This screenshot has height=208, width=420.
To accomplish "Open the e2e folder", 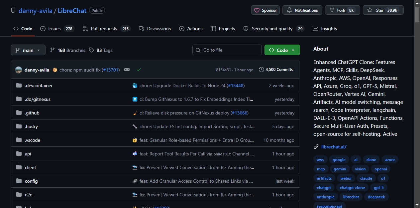I will (29, 195).
